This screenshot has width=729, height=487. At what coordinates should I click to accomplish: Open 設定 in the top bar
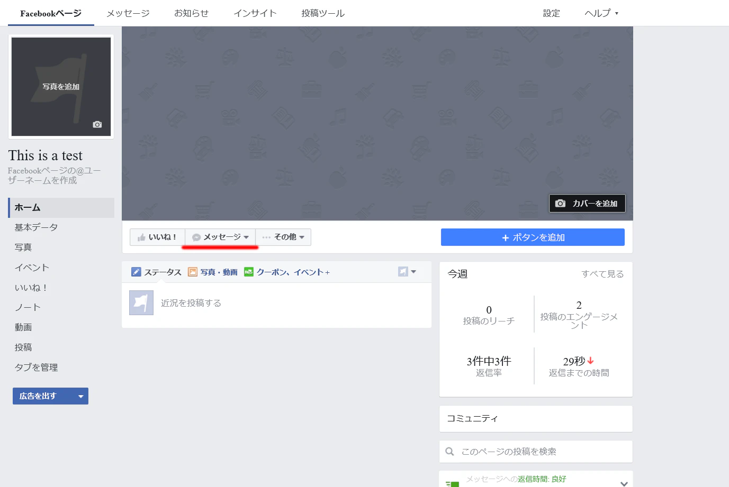click(551, 13)
